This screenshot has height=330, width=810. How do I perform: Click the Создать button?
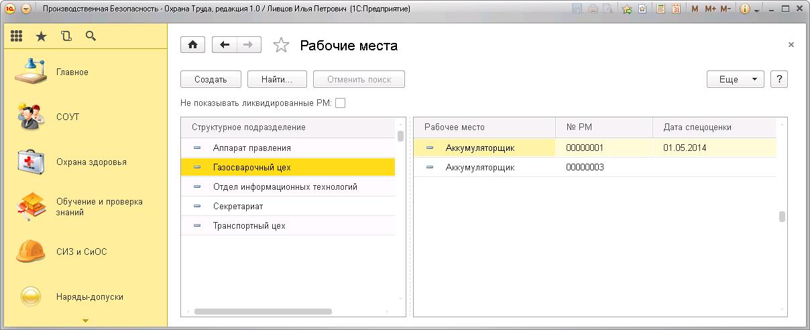[x=211, y=79]
